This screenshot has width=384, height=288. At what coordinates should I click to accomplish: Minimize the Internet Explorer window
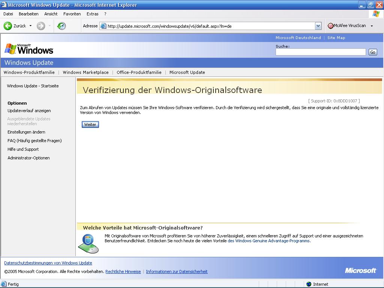point(362,4)
